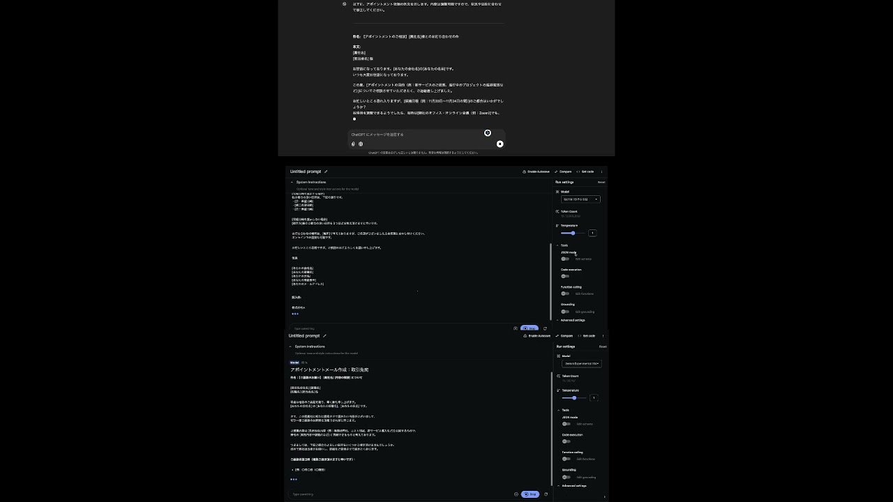893x502 pixels.
Task: Click Type something field in Gemini 1.5 Pro window
Action: (401, 328)
